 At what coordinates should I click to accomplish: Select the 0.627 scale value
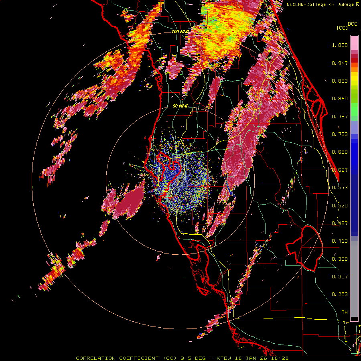pos(340,170)
